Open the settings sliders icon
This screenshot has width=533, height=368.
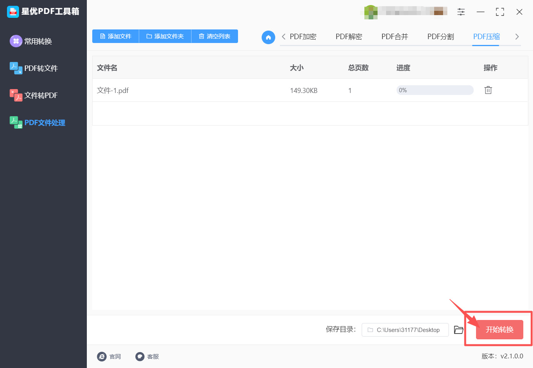(x=461, y=12)
